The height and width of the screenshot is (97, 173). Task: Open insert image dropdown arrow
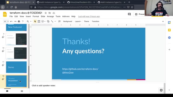[x=45, y=21]
